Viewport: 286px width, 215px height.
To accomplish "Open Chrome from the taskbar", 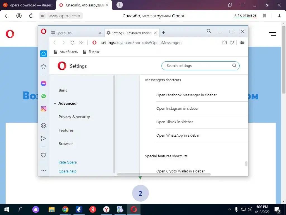I will tap(65, 209).
